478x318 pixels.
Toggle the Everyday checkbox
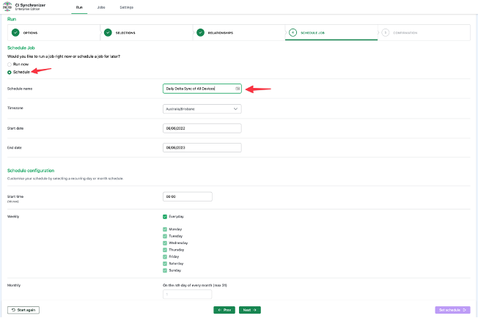[165, 217]
